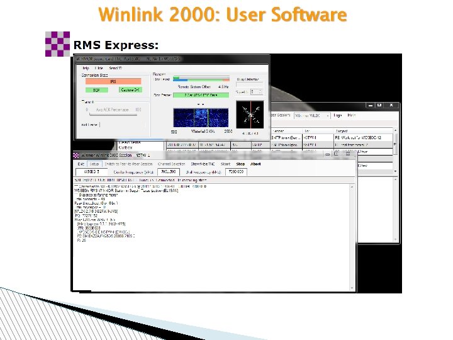Click Show/Hide TNC menu item
Screen dimensions: 453x340
click(203, 164)
